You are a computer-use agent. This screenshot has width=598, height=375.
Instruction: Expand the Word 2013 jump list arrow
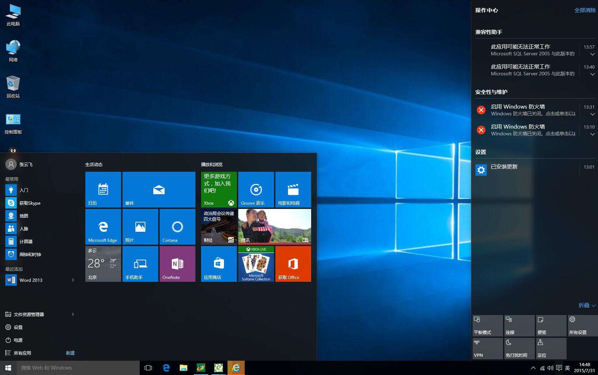point(73,280)
